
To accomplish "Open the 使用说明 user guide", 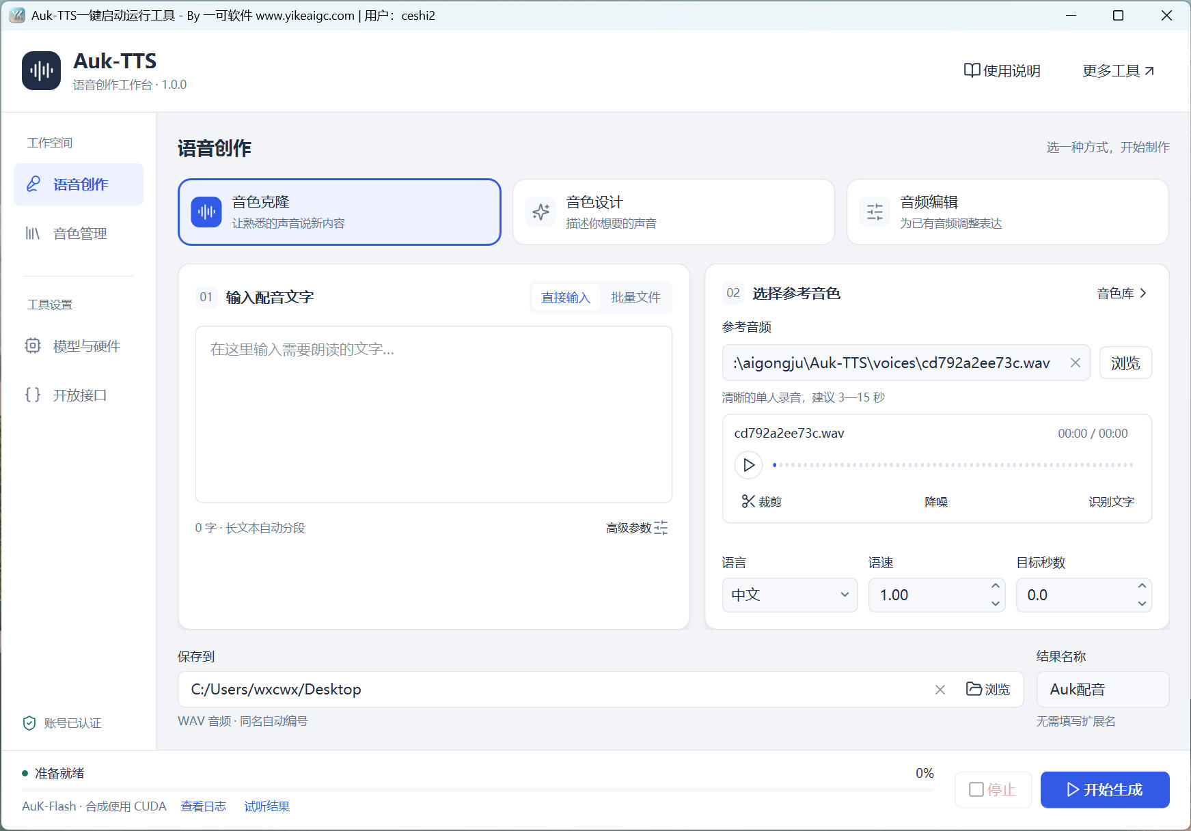I will (1002, 70).
